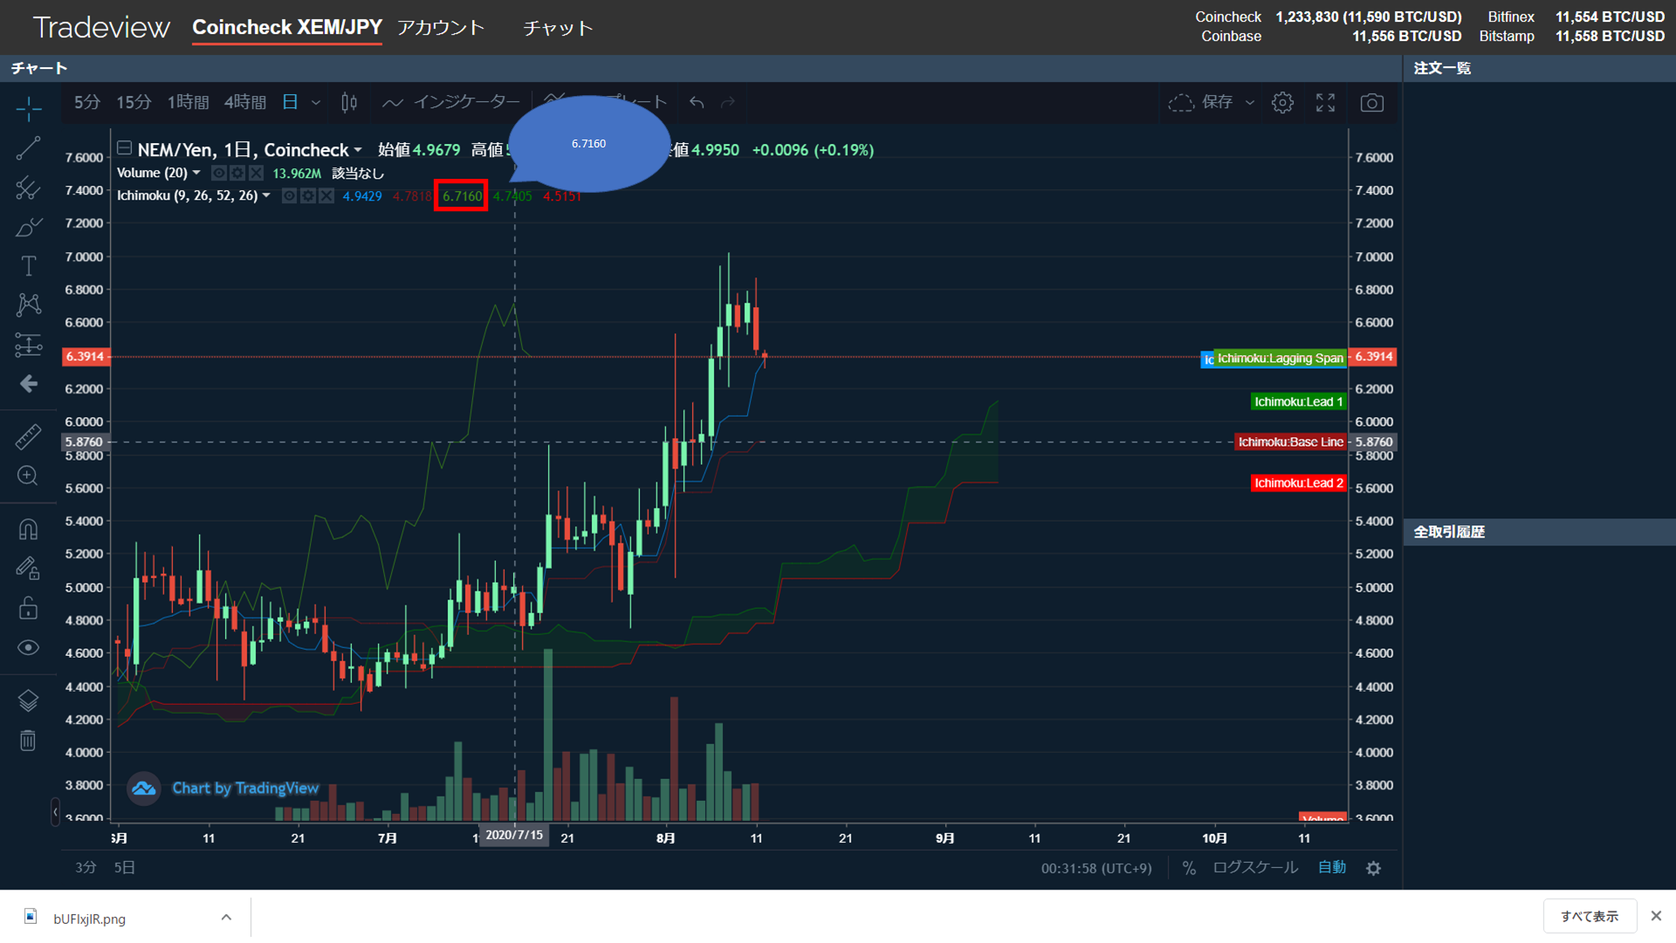Expand the timeframe dropdown next to 日
This screenshot has height=943, width=1676.
click(x=316, y=103)
